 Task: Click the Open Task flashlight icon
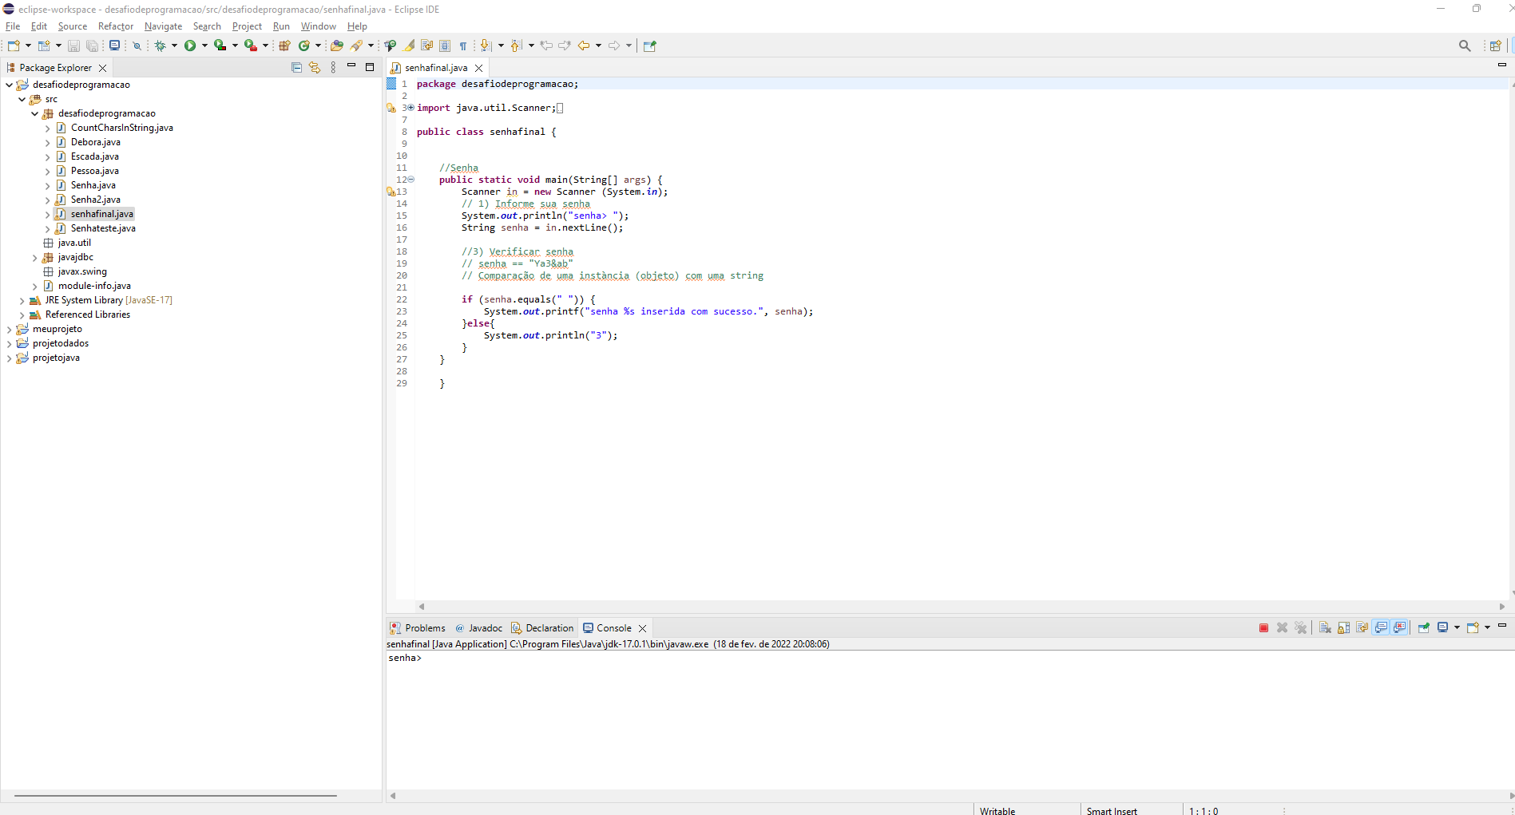pos(356,45)
